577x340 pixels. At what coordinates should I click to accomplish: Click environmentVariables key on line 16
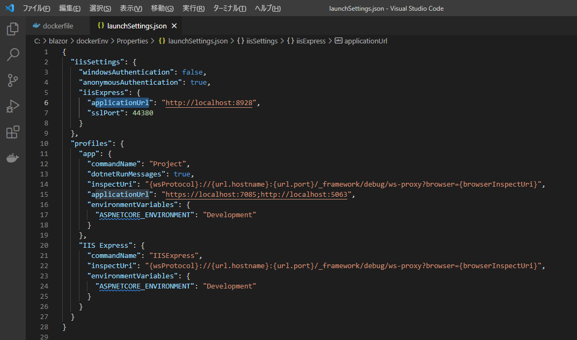click(x=133, y=205)
